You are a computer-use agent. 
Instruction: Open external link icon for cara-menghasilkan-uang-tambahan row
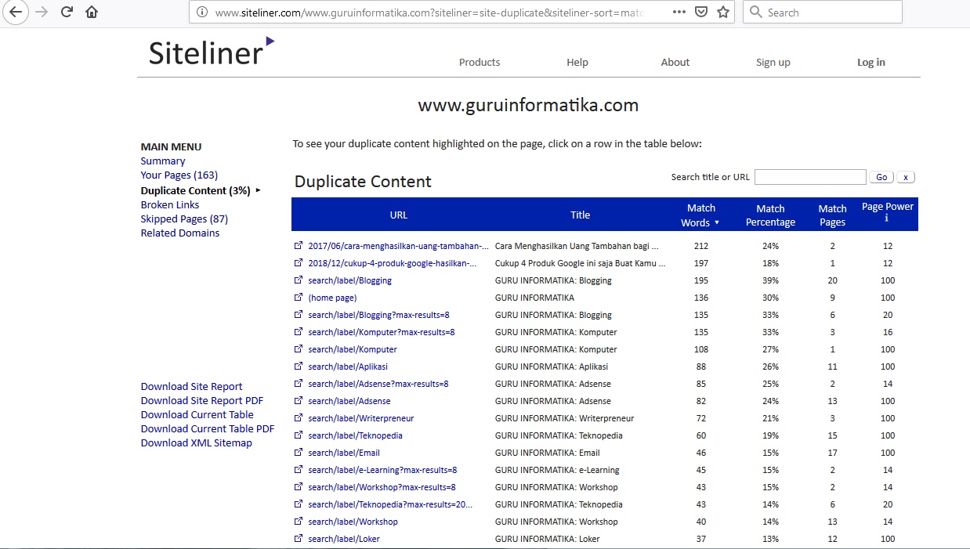[298, 245]
